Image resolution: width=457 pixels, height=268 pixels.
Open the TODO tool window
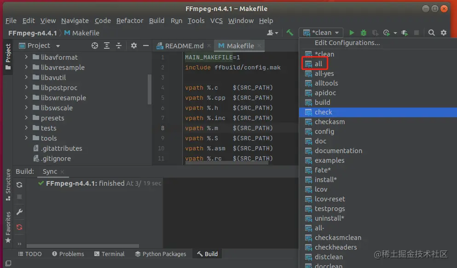click(x=30, y=254)
